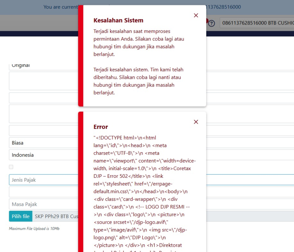Click the red notification badge beside help icon
Screen dimensions: 294x252
click(207, 21)
